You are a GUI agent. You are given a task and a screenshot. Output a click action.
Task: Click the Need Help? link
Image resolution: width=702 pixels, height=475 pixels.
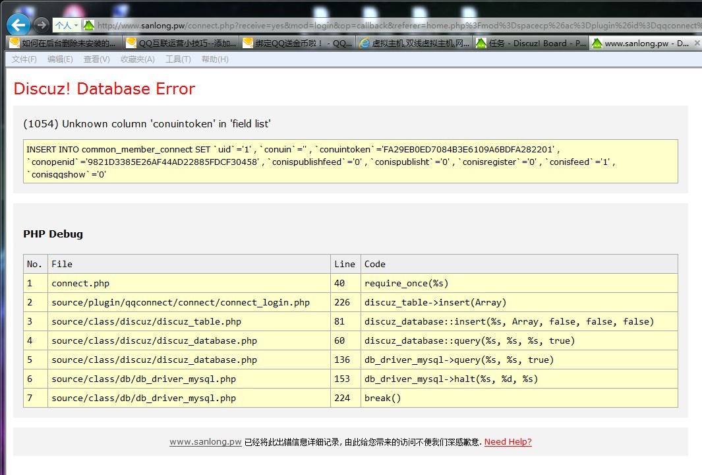[508, 442]
